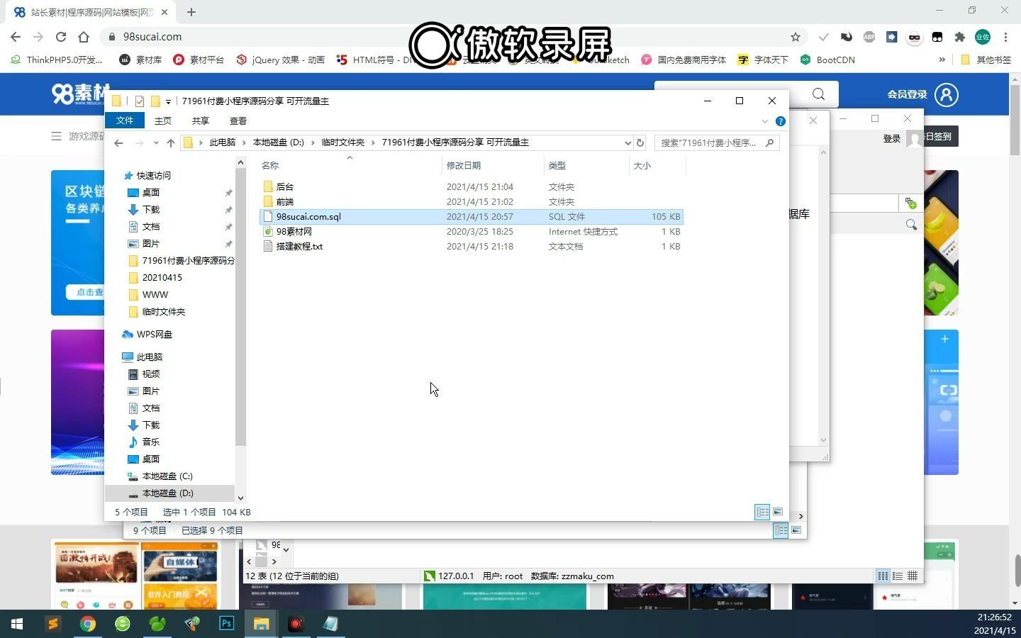This screenshot has height=638, width=1021.
Task: Click the Explorer up-one-level arrow
Action: tap(171, 142)
